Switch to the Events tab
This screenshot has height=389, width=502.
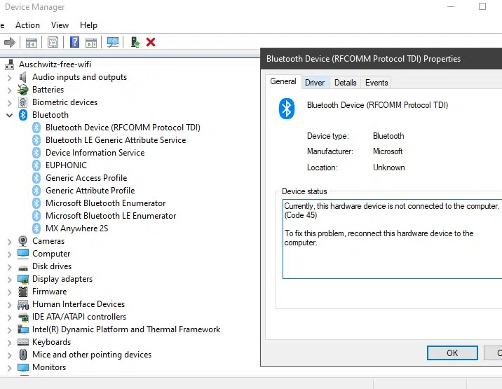click(376, 83)
